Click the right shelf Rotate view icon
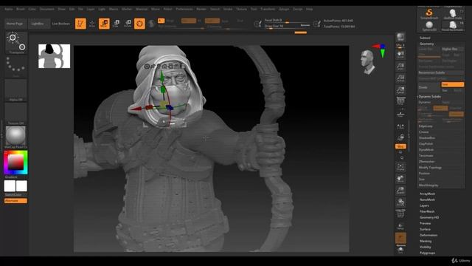The height and width of the screenshot is (266, 472). click(x=400, y=202)
